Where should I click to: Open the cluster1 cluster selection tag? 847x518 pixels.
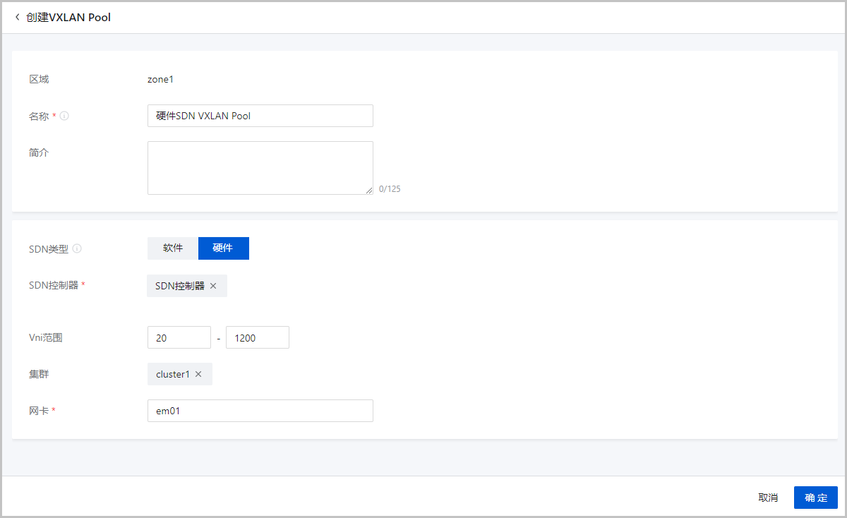click(173, 374)
